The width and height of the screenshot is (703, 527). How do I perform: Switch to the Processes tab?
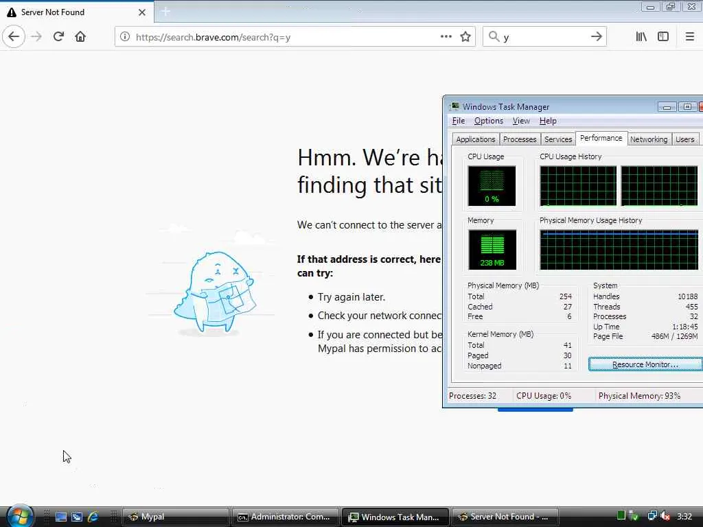[x=520, y=139]
